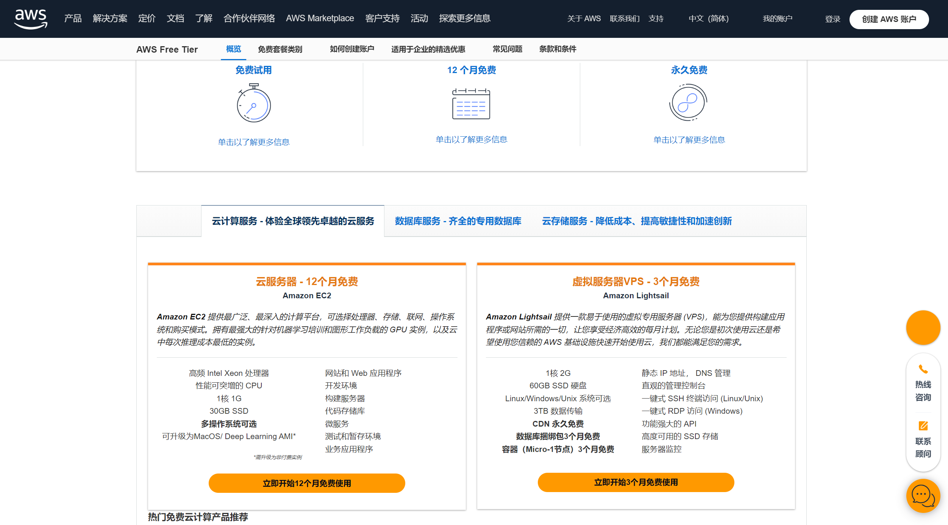Click the Amazon EC2 subtitle
The image size is (948, 525).
tap(307, 296)
